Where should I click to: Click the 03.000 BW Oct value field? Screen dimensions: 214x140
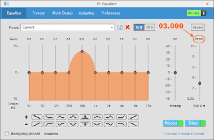click(x=199, y=39)
